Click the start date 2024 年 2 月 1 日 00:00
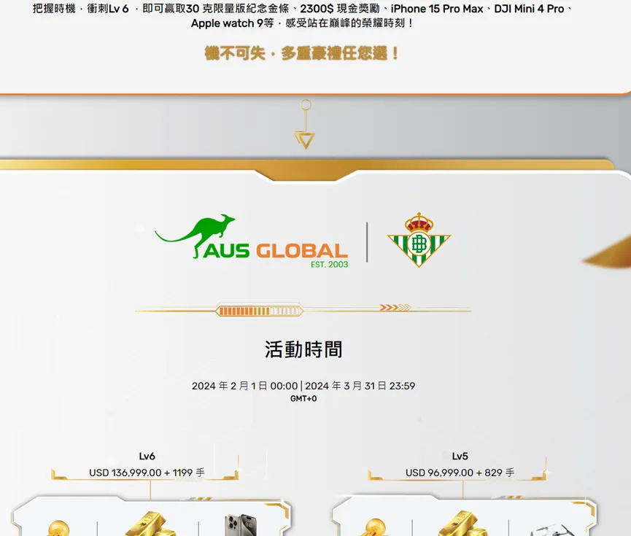The image size is (631, 536). [244, 386]
